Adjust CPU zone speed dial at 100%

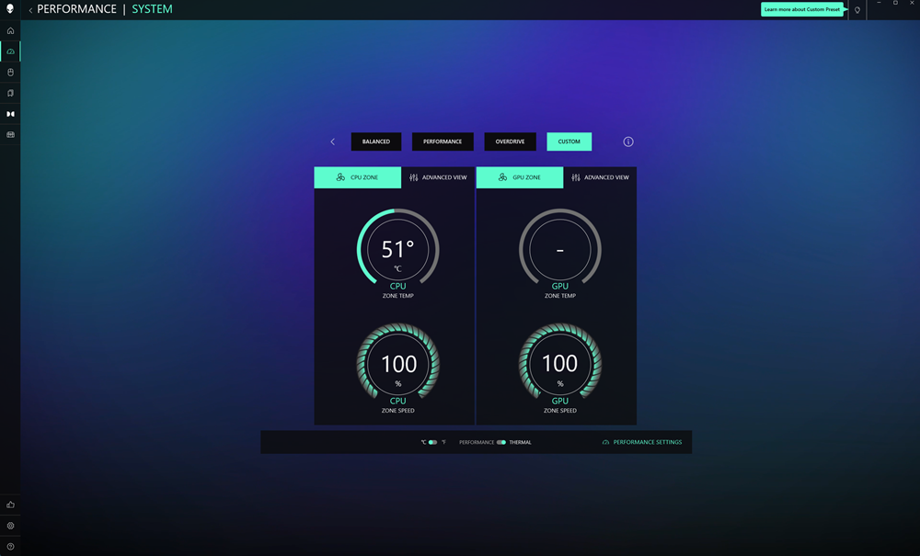pos(397,363)
